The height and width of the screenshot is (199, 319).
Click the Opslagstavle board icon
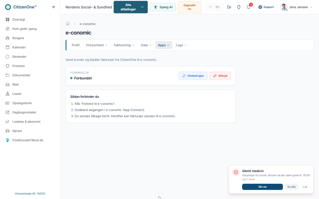point(7,103)
